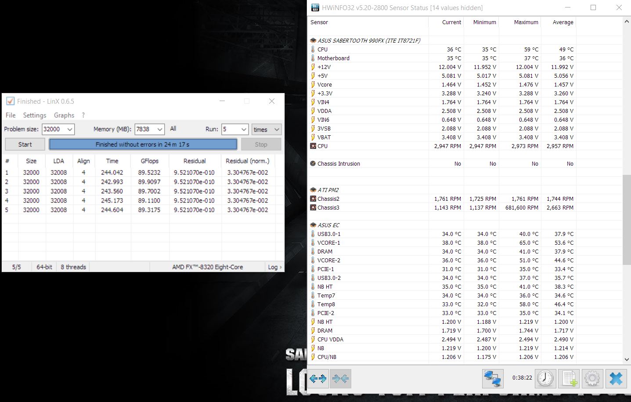Click the 0:38:22 elapsed timer in HWiNFO
Viewport: 631px width, 402px height.
click(x=522, y=377)
